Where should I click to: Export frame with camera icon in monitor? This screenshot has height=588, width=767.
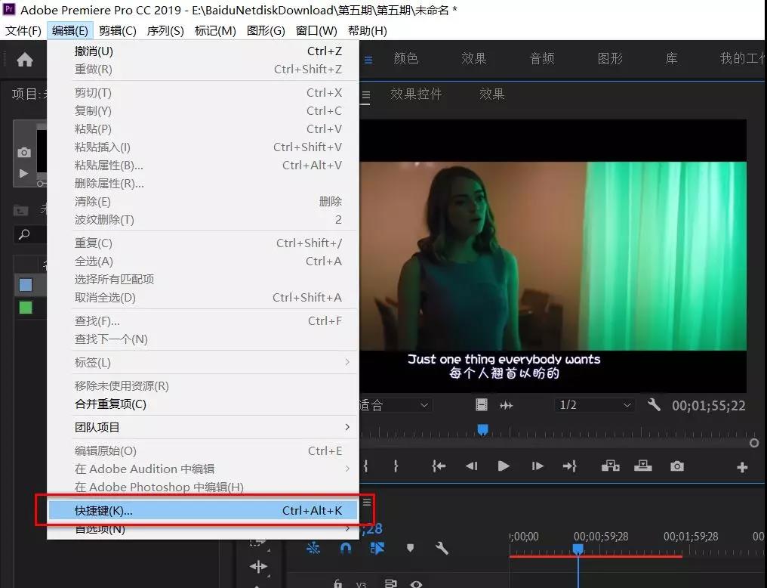point(677,466)
